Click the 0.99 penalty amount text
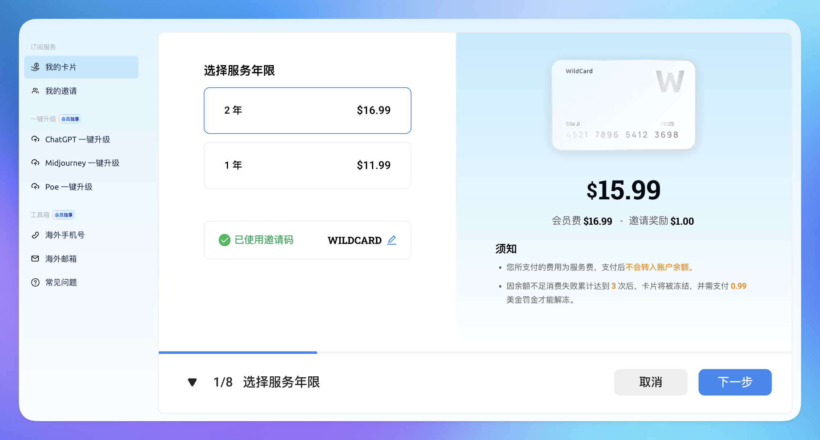 point(738,286)
